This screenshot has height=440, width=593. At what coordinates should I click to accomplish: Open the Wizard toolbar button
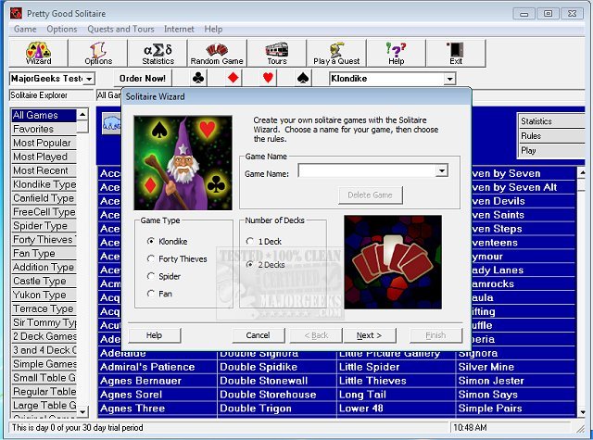(x=38, y=54)
